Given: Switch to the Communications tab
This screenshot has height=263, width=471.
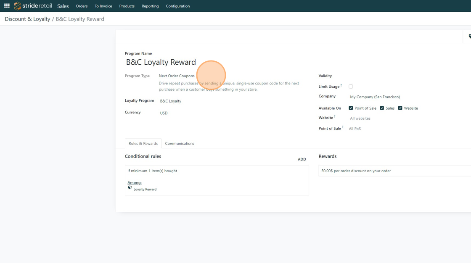Looking at the screenshot, I should [180, 144].
